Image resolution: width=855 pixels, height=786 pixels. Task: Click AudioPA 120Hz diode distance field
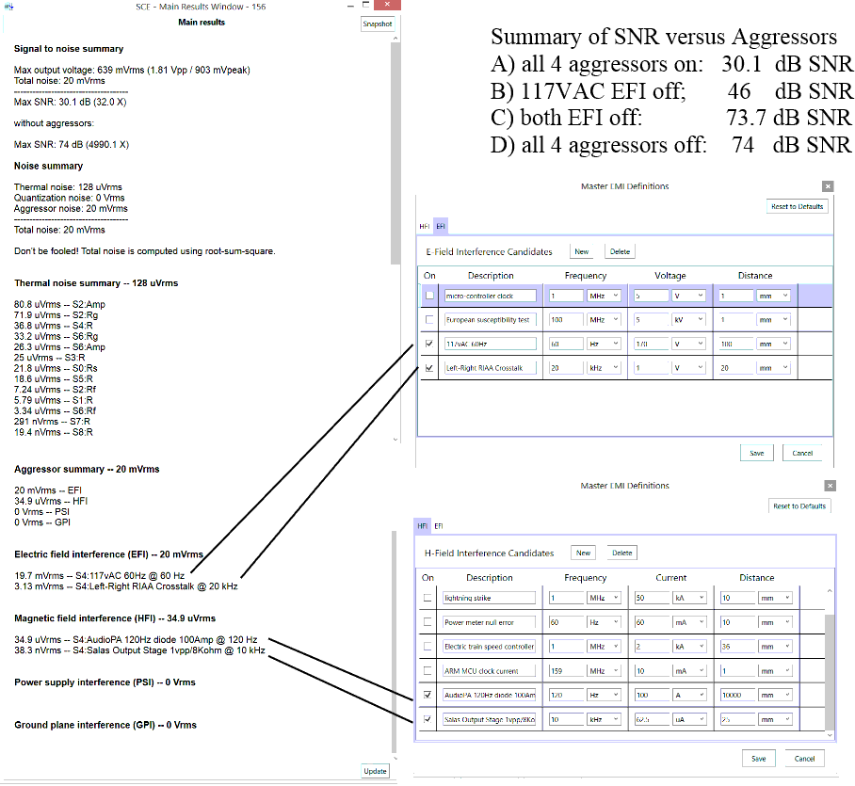pyautogui.click(x=737, y=695)
